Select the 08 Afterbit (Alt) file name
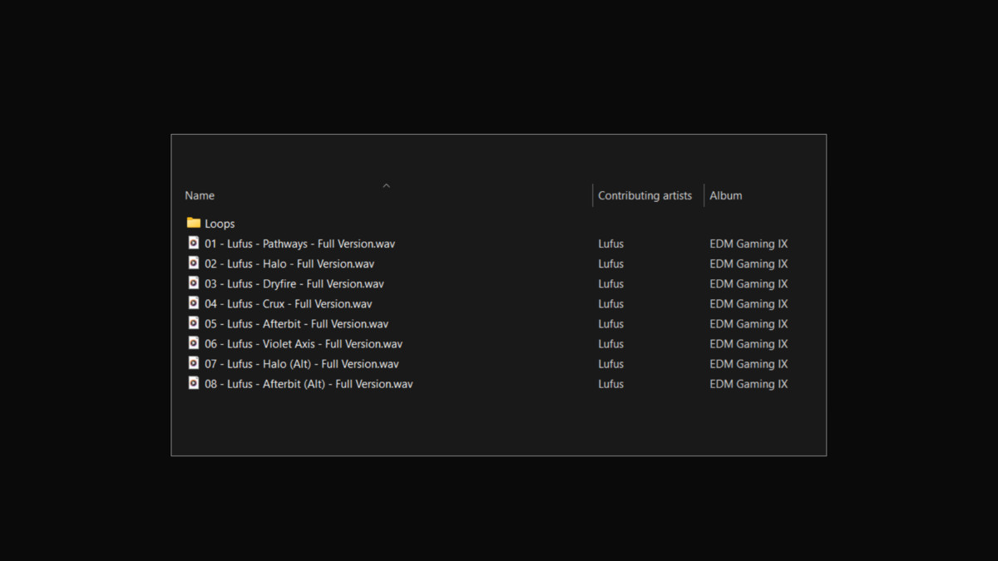 click(x=309, y=384)
